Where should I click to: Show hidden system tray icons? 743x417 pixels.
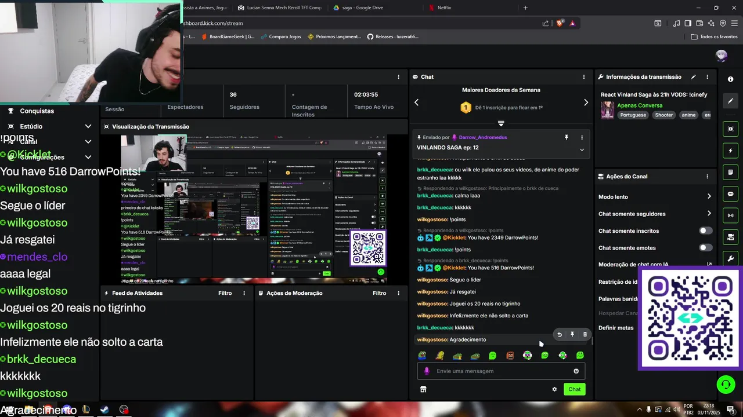pyautogui.click(x=640, y=409)
